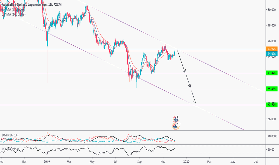Screen dimensions: 279x165
Task: Select the third black downward arrow drawing
Action: (194, 97)
